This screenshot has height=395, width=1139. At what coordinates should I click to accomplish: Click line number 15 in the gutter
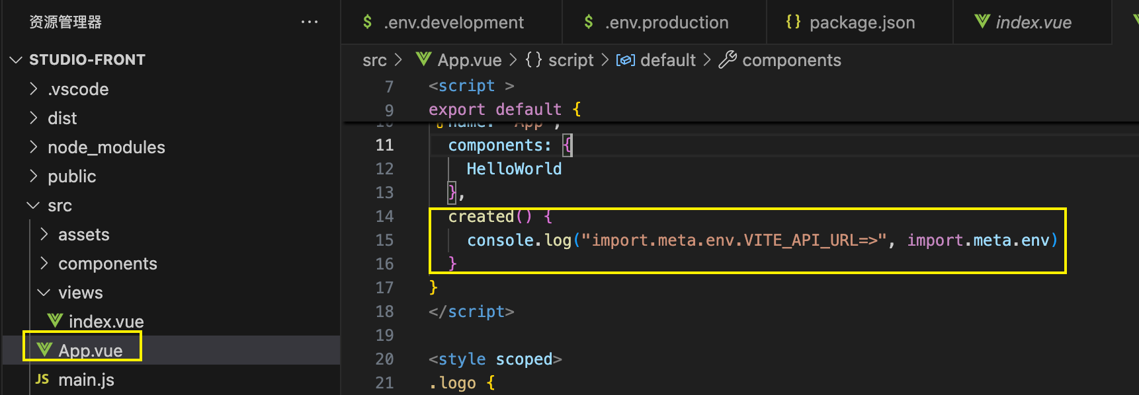pos(384,240)
